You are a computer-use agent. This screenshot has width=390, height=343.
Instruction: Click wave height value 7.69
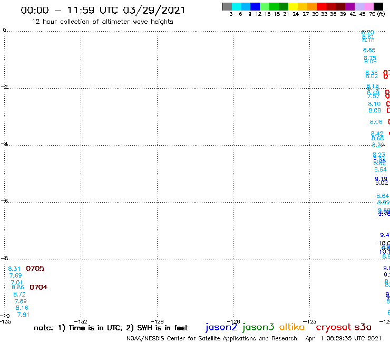(x=15, y=275)
